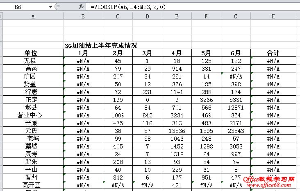Select the 赵县 cell
Image resolution: width=300 pixels, height=191 pixels.
click(33, 108)
